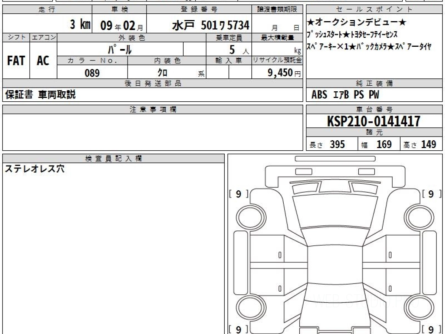
Task: Click the "AC" air conditioner value
Action: (43, 60)
